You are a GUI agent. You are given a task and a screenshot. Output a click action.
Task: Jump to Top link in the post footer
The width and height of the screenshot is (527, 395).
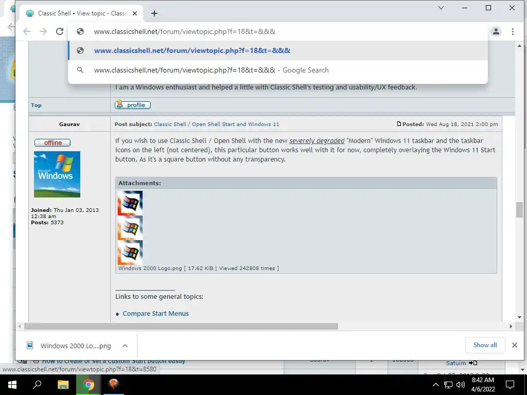pyautogui.click(x=37, y=105)
